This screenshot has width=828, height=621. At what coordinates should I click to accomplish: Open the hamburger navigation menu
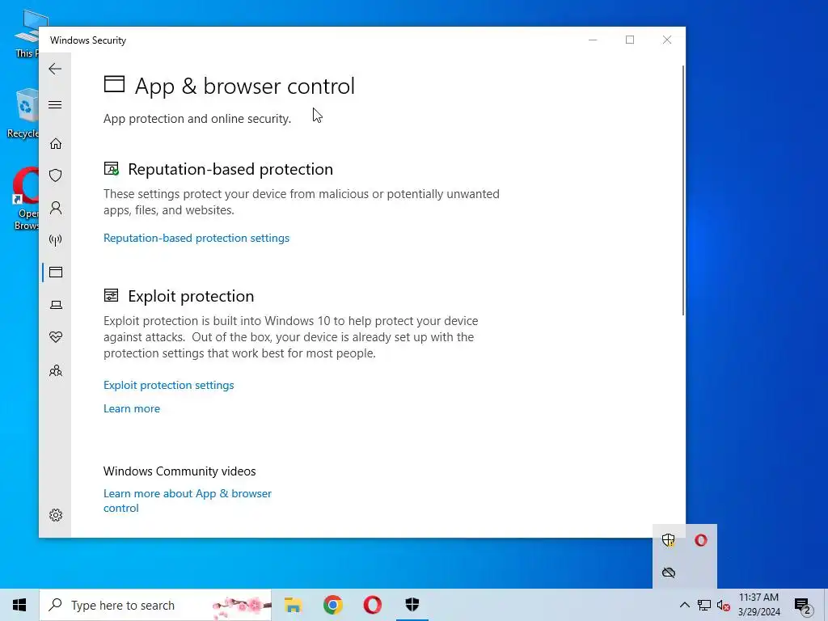click(x=55, y=104)
